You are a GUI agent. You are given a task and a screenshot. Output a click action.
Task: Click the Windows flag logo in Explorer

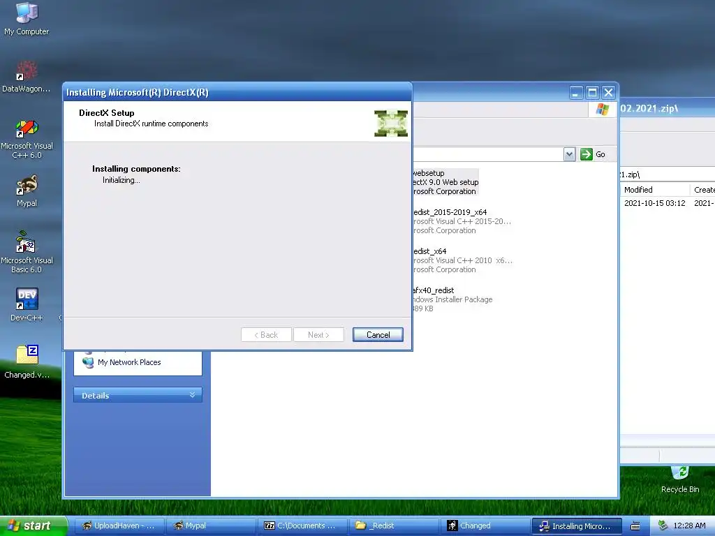click(x=602, y=110)
